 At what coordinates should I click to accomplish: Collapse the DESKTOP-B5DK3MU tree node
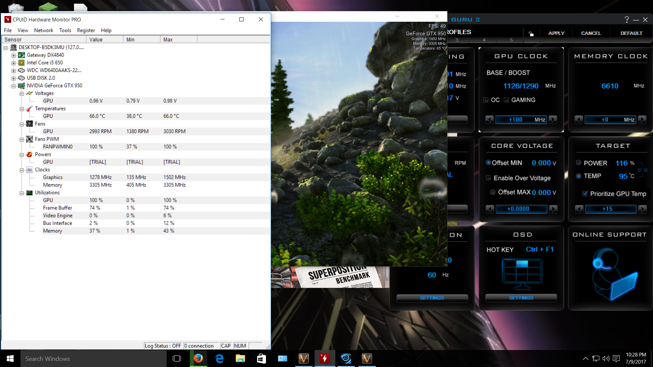click(x=5, y=48)
